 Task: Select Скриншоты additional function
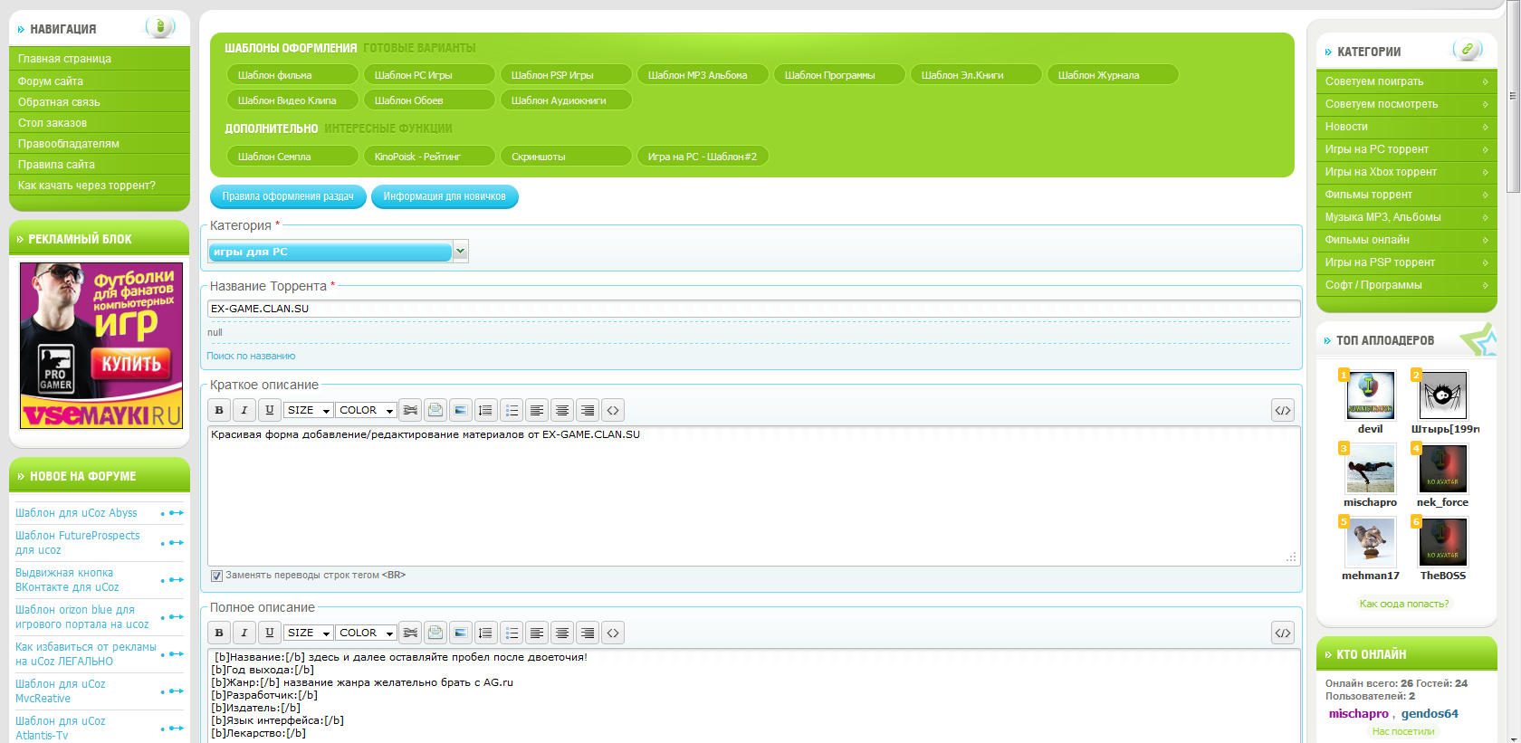(566, 157)
